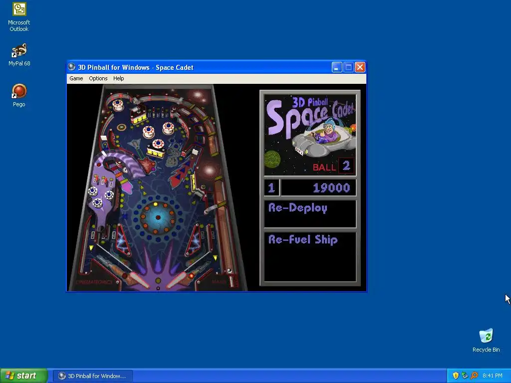511x383 pixels.
Task: Click the Re-Fuel Ship mission text
Action: click(303, 240)
